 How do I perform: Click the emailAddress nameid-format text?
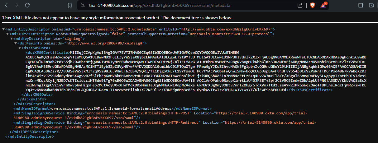(x=112, y=108)
